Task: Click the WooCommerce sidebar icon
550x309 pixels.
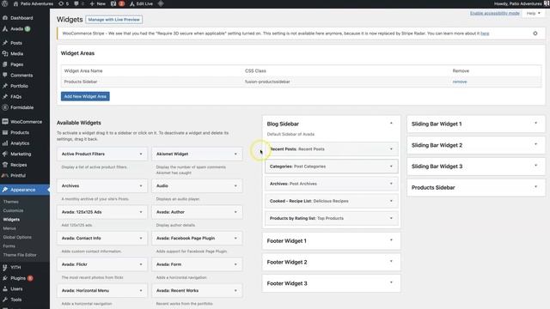Action: coord(5,122)
